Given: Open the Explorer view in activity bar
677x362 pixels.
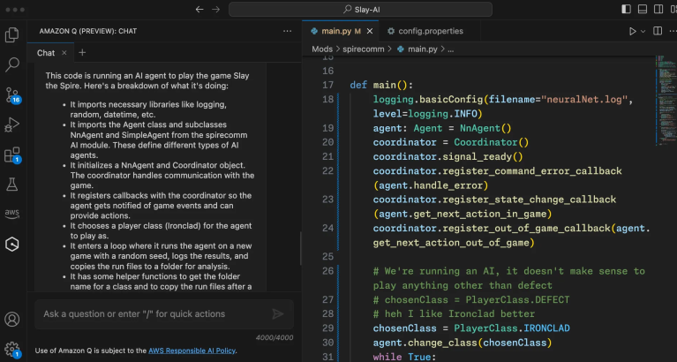Looking at the screenshot, I should coord(12,35).
